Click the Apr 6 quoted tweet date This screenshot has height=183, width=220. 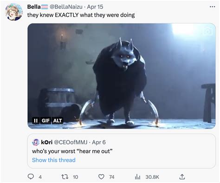(x=99, y=142)
